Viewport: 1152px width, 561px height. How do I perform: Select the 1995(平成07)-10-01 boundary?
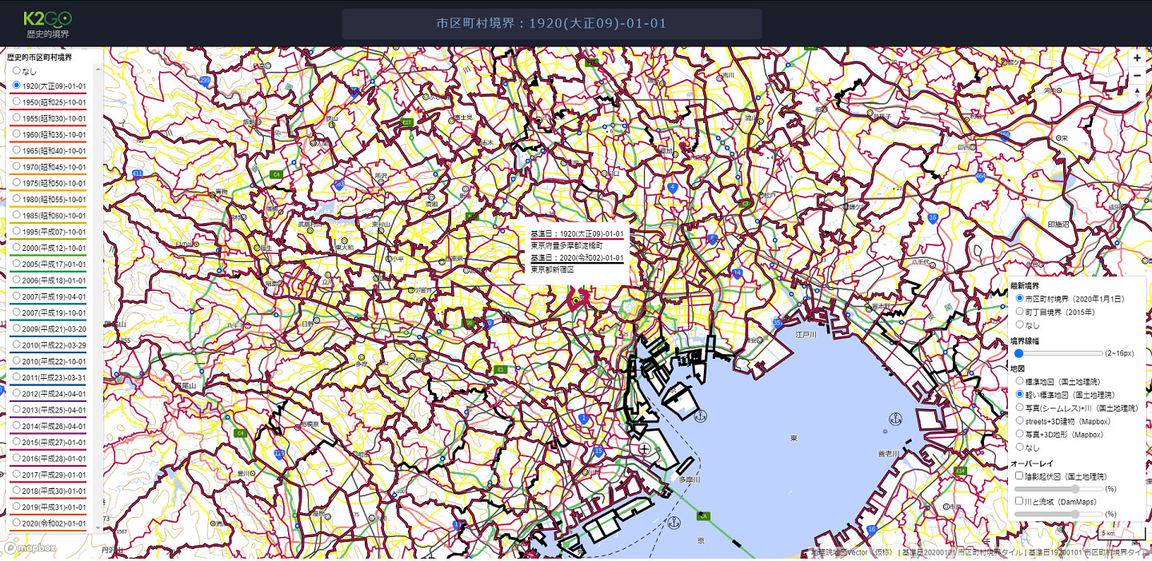16,232
